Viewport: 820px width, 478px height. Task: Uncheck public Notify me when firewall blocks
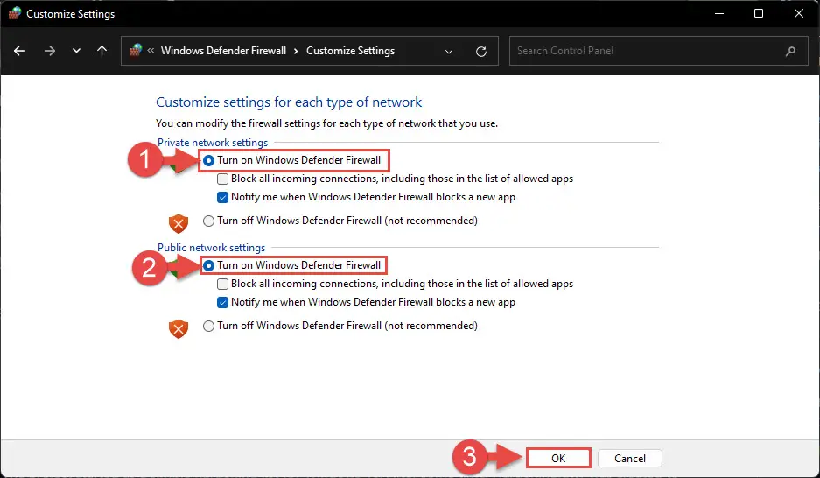click(223, 302)
